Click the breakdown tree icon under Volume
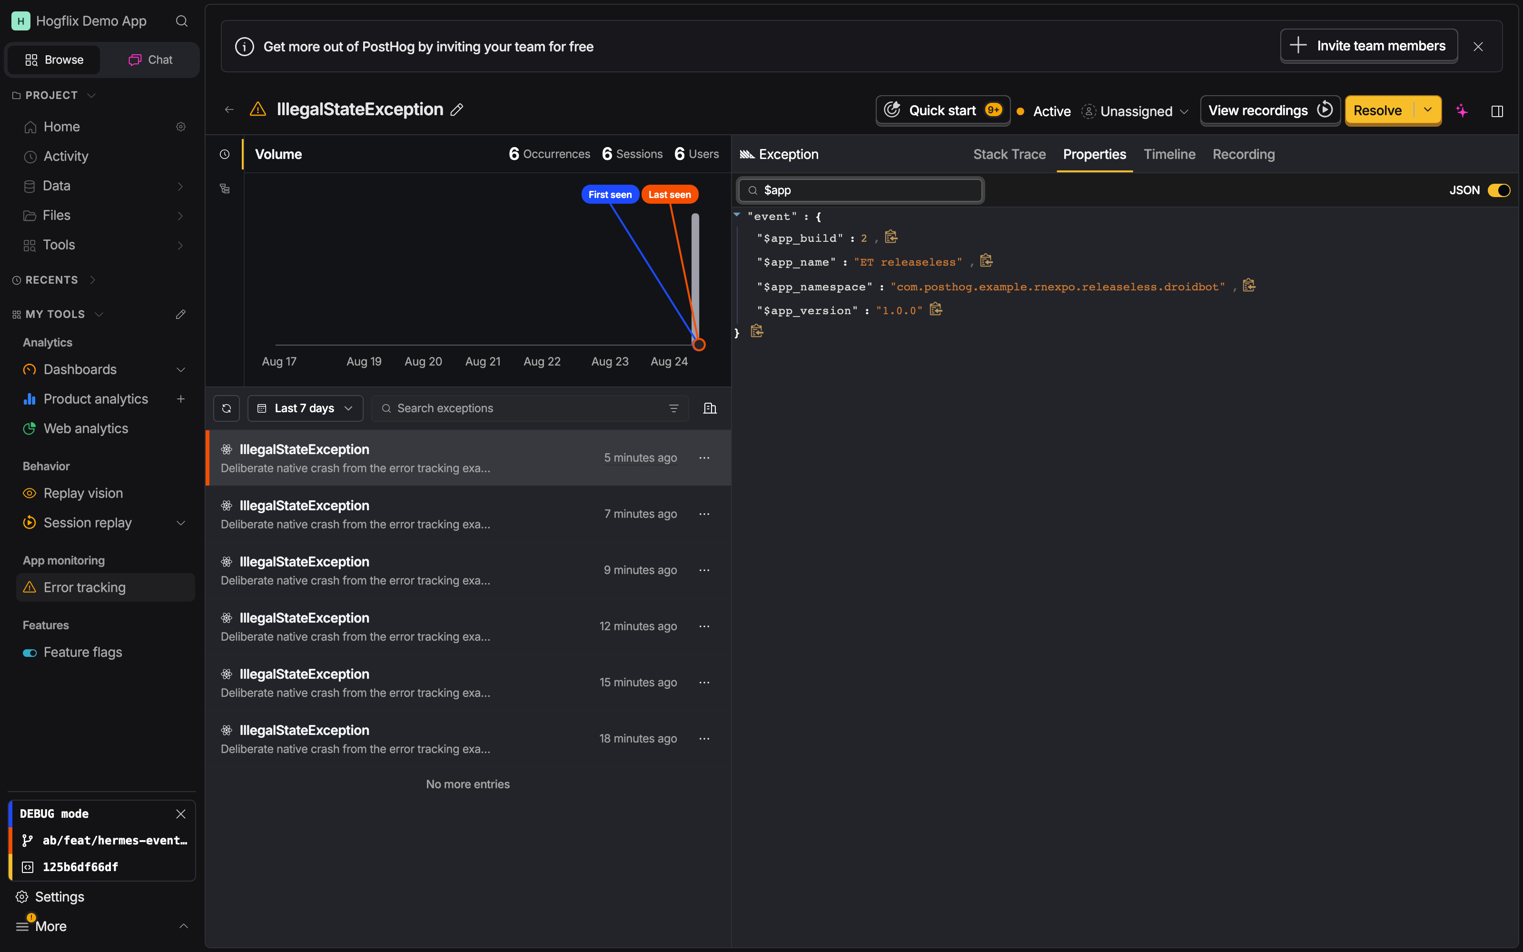Image resolution: width=1523 pixels, height=952 pixels. point(225,188)
